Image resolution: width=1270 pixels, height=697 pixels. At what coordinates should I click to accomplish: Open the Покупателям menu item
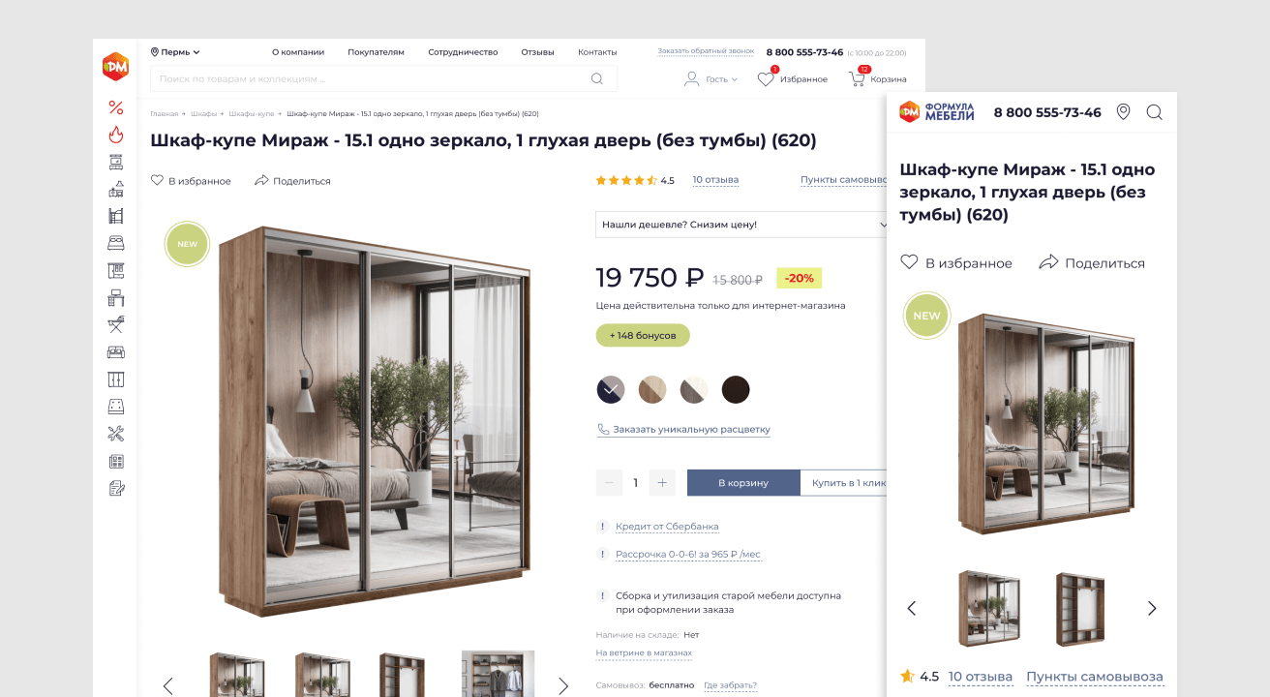pyautogui.click(x=376, y=52)
